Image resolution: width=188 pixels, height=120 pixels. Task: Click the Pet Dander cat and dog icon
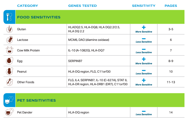[x=10, y=112]
